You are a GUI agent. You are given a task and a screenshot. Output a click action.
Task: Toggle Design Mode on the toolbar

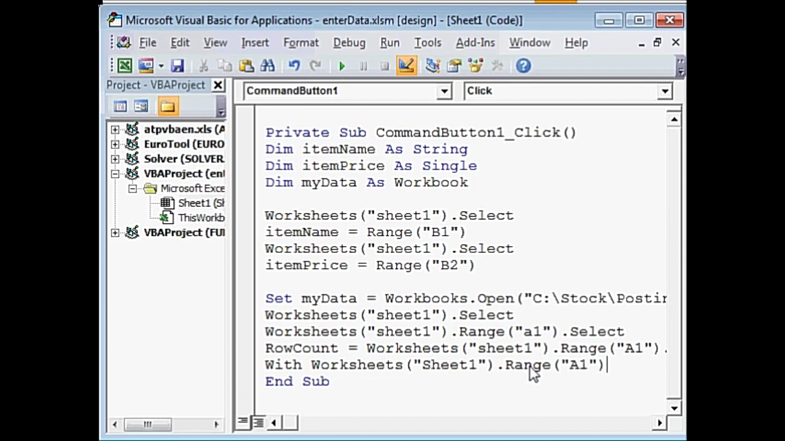click(407, 66)
